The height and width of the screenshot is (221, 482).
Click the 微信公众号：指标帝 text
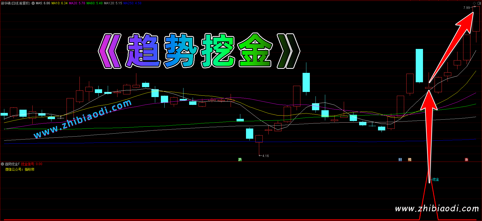point(20,169)
